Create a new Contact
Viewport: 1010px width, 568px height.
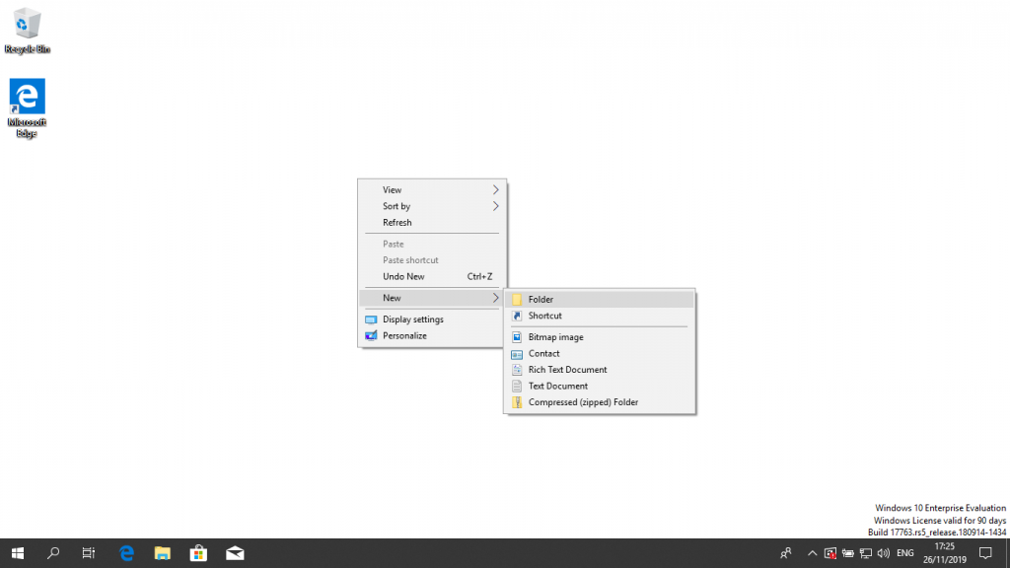coord(600,354)
